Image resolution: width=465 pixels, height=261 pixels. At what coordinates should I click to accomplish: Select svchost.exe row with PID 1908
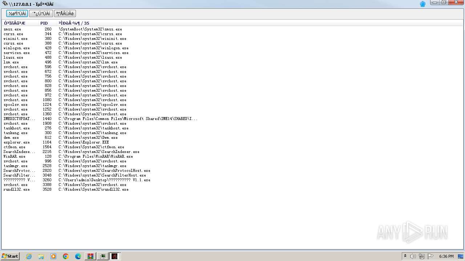[232, 123]
